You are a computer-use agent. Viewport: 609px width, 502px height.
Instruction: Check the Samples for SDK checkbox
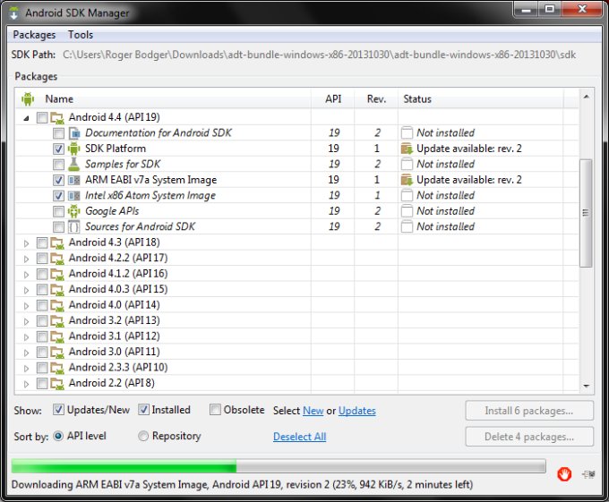point(58,165)
